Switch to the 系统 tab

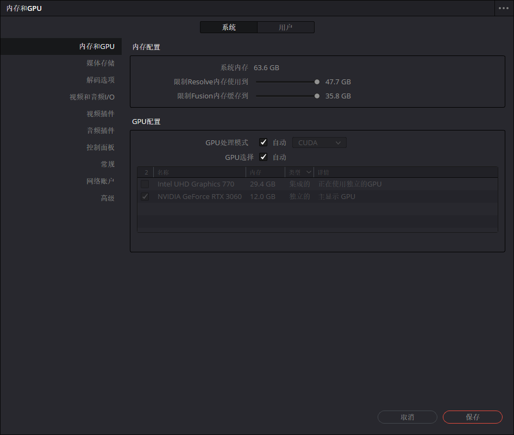[x=229, y=27]
